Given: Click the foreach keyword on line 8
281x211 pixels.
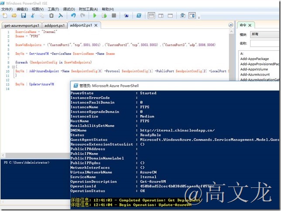Looking at the screenshot, I should coord(21,62).
